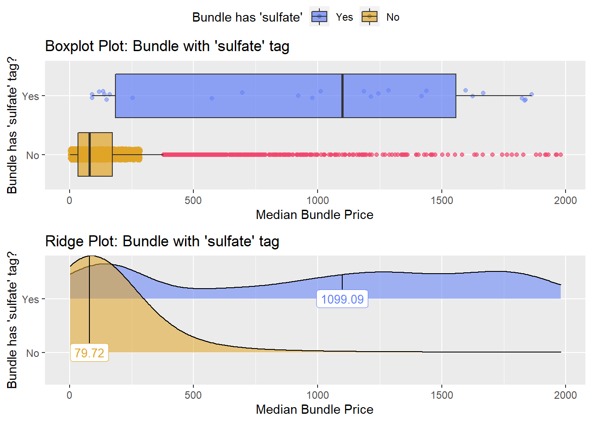Image resolution: width=592 pixels, height=423 pixels.
Task: Click the orange 'No' legend swatch
Action: (370, 17)
